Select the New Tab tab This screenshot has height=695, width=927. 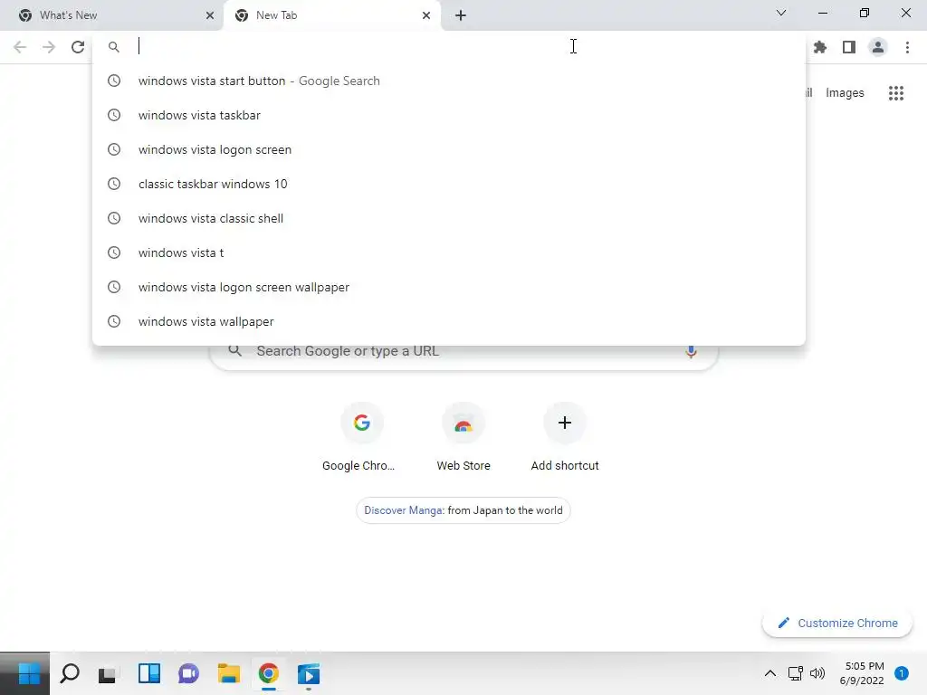click(331, 15)
